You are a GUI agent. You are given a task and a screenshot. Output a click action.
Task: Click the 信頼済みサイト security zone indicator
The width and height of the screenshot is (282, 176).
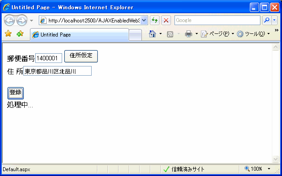click(184, 169)
